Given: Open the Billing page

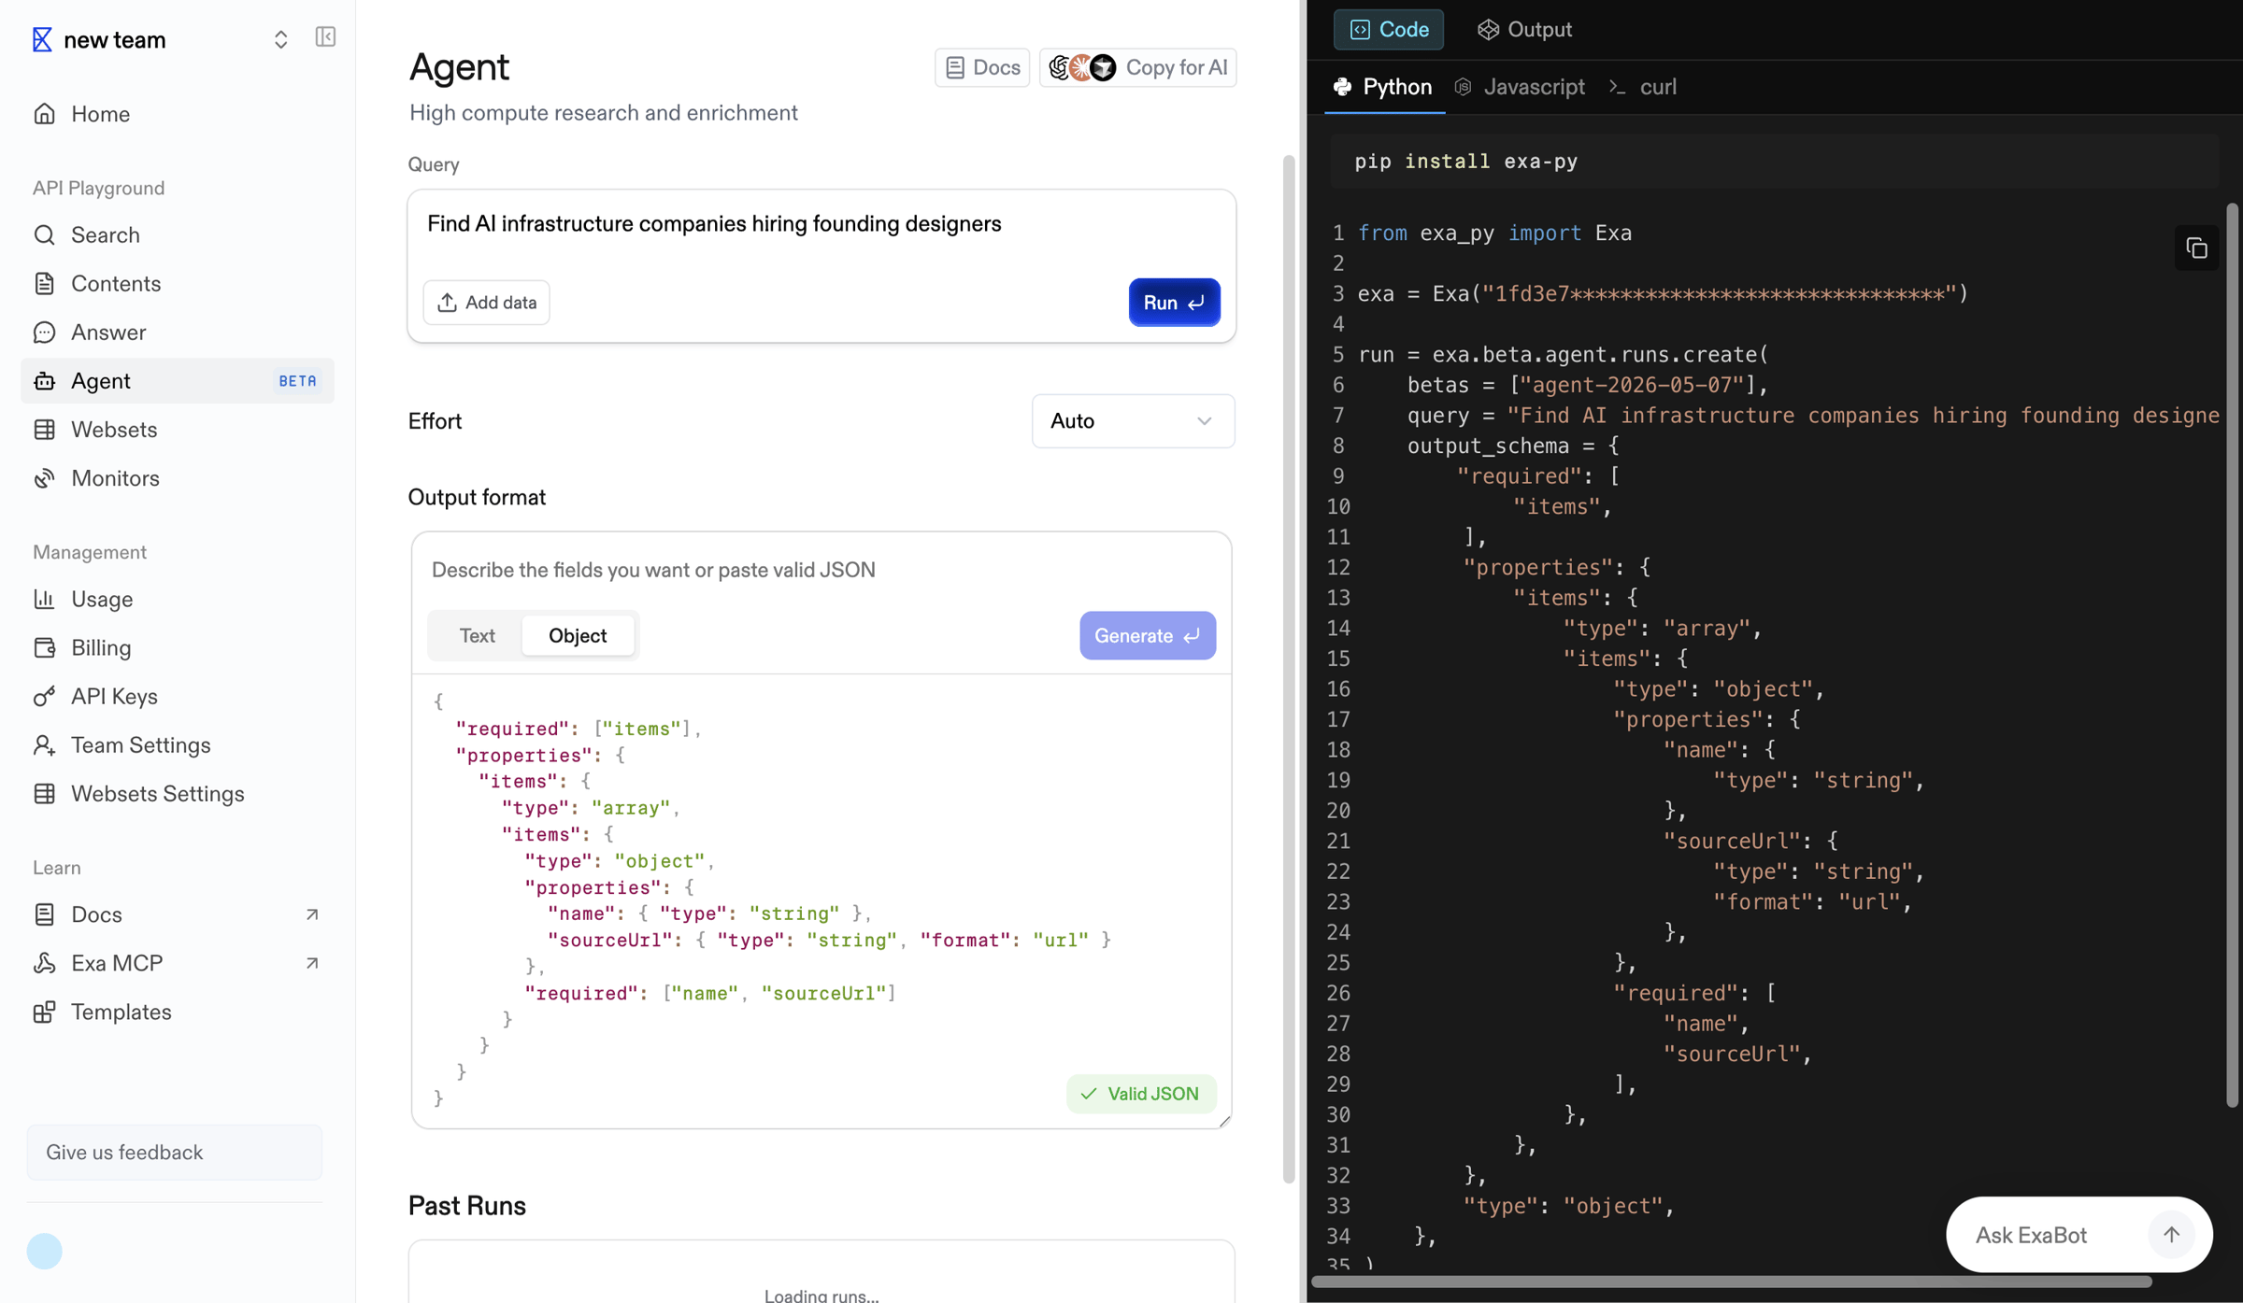Looking at the screenshot, I should 177,647.
